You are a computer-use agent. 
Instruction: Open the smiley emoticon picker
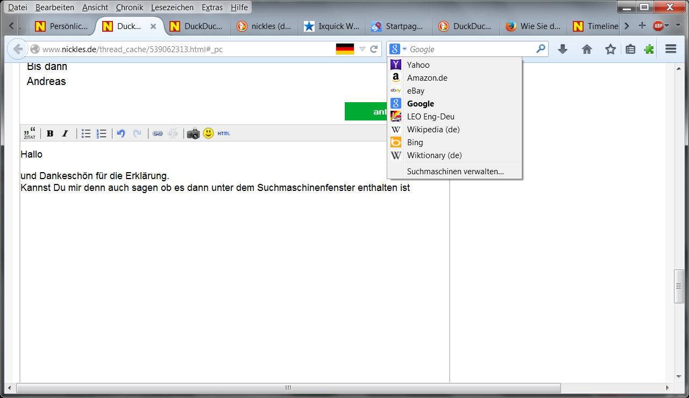(209, 133)
